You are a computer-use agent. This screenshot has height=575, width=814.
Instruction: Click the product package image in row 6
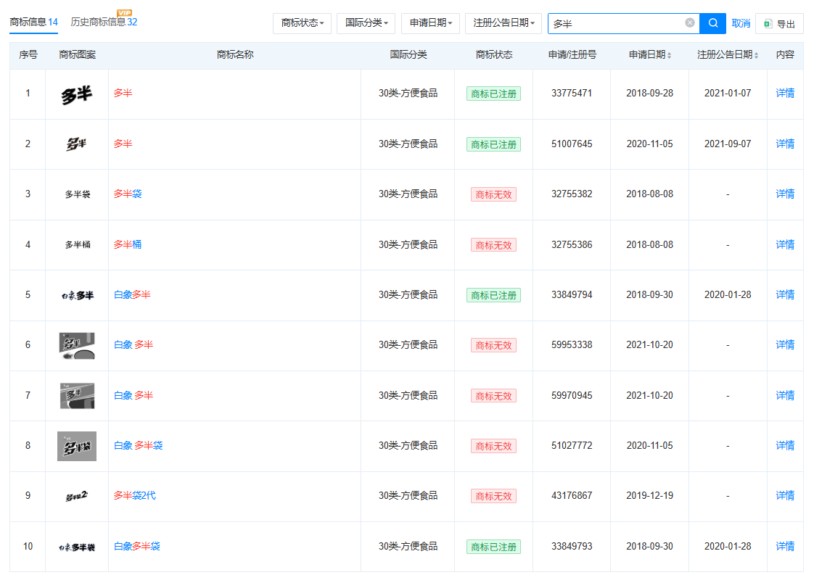tap(77, 345)
